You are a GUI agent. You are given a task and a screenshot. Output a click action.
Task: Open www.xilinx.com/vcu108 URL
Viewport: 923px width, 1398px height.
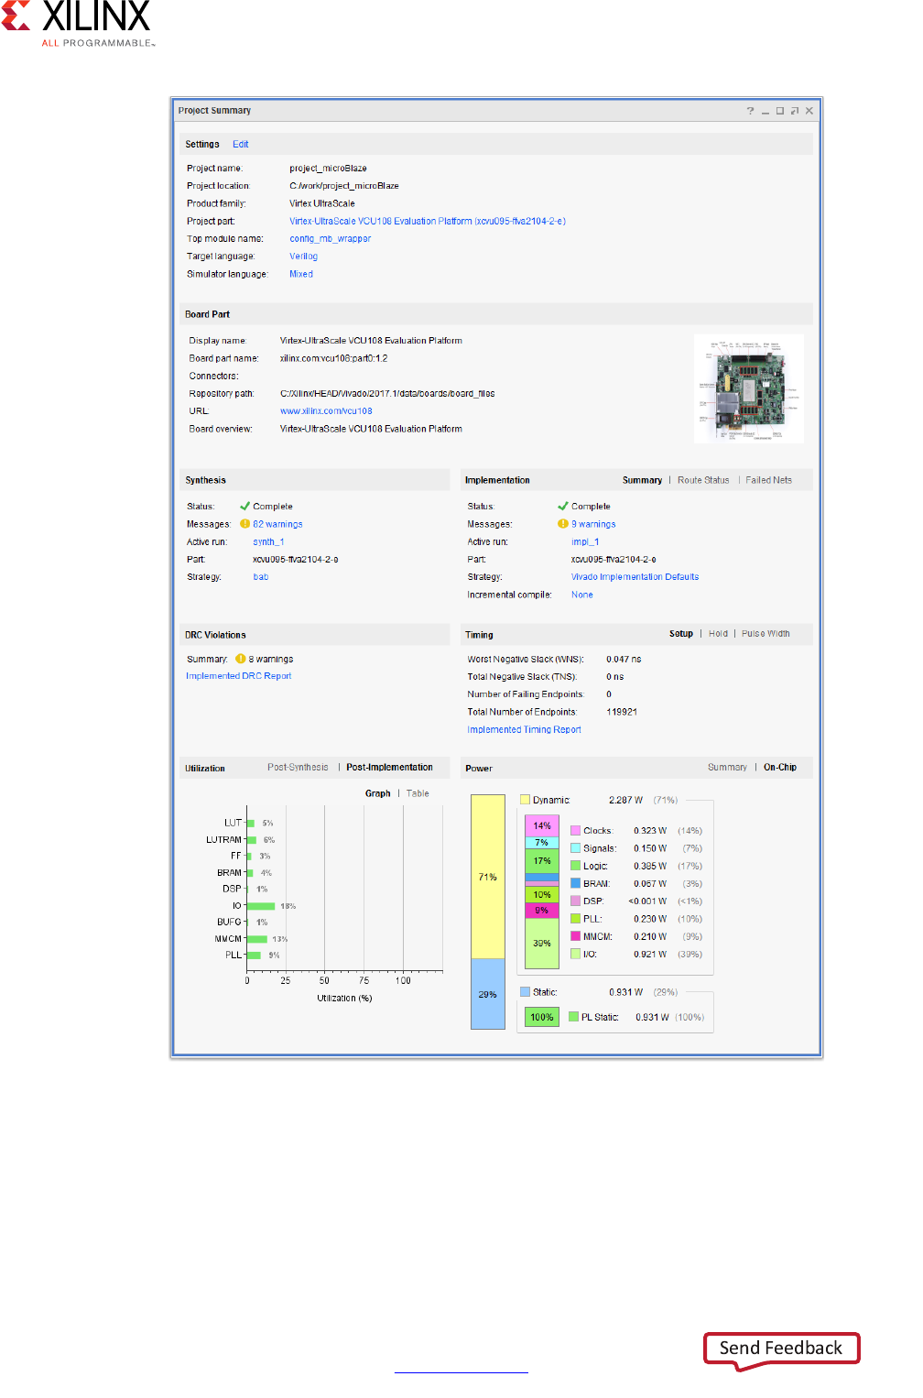tap(326, 411)
